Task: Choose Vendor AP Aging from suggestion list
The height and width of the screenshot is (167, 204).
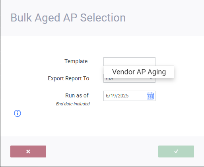Action: 139,72
